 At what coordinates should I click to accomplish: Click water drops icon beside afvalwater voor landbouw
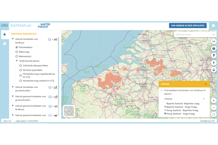pyautogui.click(x=50, y=106)
